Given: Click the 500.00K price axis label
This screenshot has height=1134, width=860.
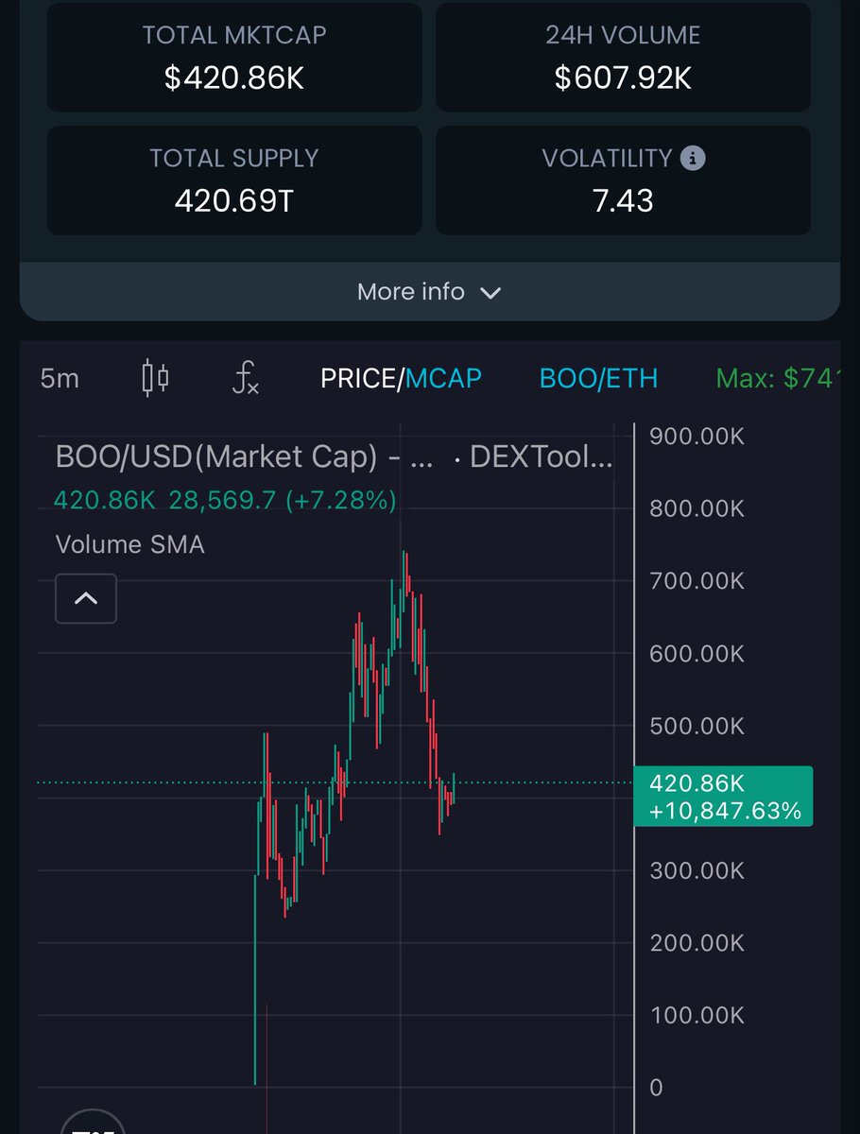Looking at the screenshot, I should [x=697, y=727].
